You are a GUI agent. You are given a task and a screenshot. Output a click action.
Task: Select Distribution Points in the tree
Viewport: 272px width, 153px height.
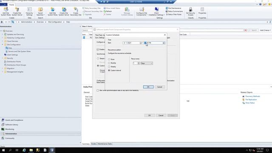pyautogui.click(x=14, y=62)
